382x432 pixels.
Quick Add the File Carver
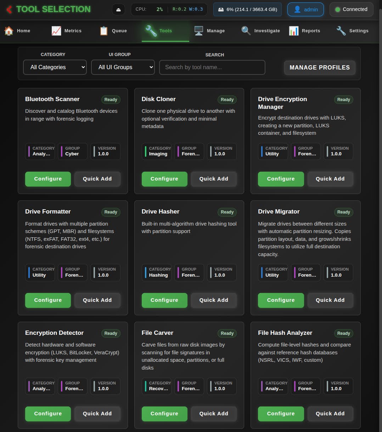tap(214, 414)
